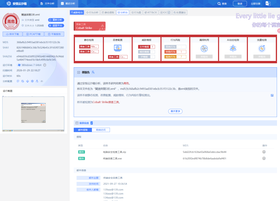Click the copy icon beside 微报告

click(x=93, y=72)
